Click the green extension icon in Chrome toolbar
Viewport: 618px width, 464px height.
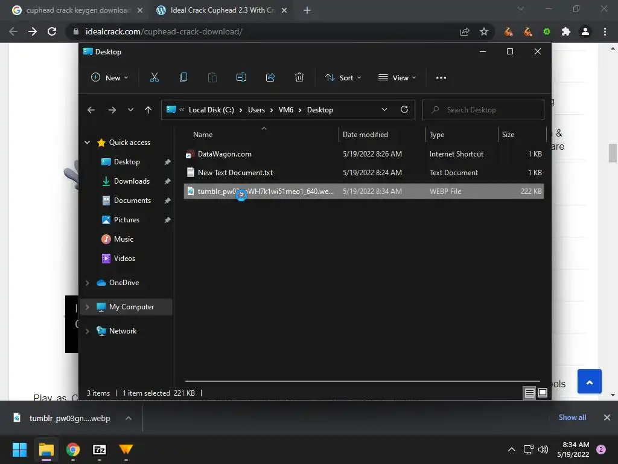[x=547, y=31]
